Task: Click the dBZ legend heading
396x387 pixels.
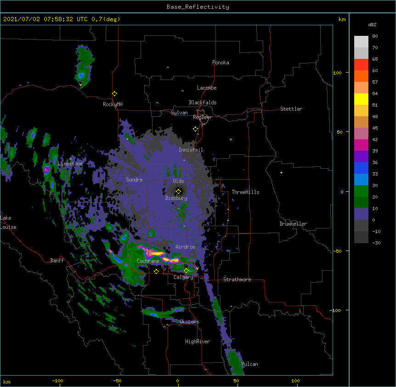Action: click(372, 24)
